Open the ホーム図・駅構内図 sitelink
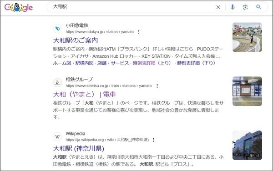The height and width of the screenshot is (171, 273). tap(73, 63)
